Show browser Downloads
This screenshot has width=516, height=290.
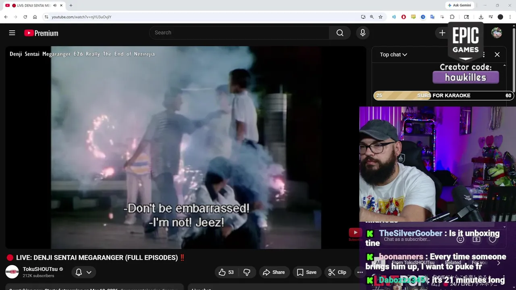tap(481, 17)
